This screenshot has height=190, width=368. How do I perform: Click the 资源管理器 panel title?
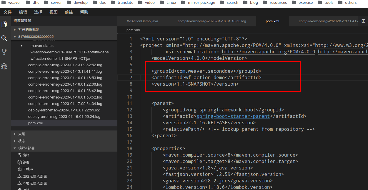coord(22,21)
